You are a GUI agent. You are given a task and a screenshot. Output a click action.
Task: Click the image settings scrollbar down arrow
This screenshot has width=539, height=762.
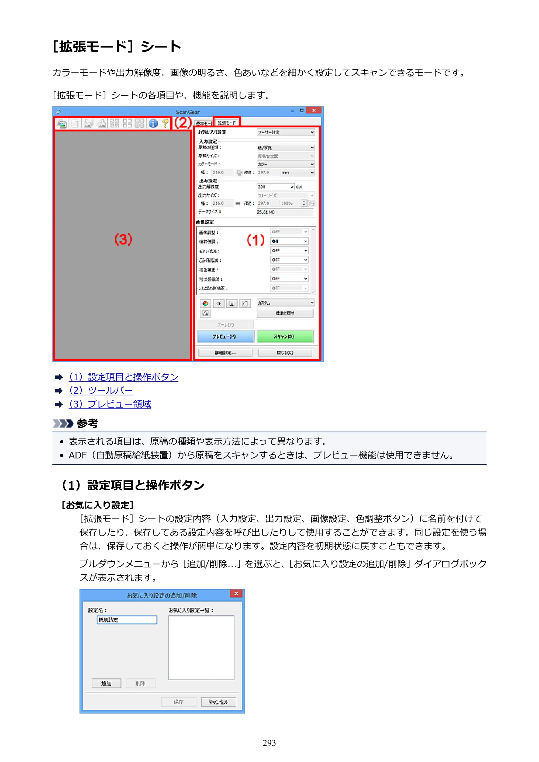[x=313, y=292]
